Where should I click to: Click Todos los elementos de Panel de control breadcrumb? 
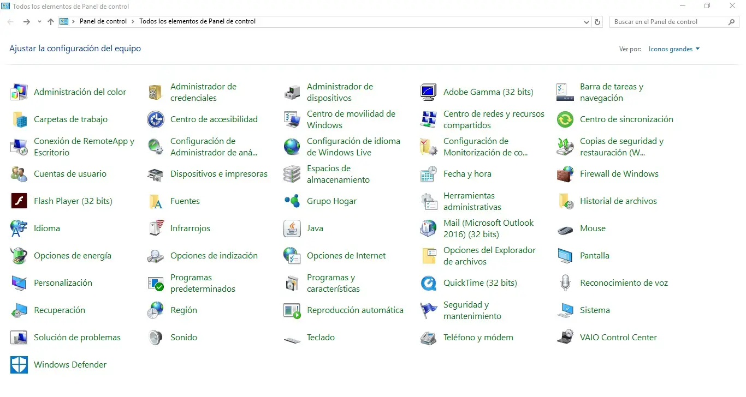[197, 22]
